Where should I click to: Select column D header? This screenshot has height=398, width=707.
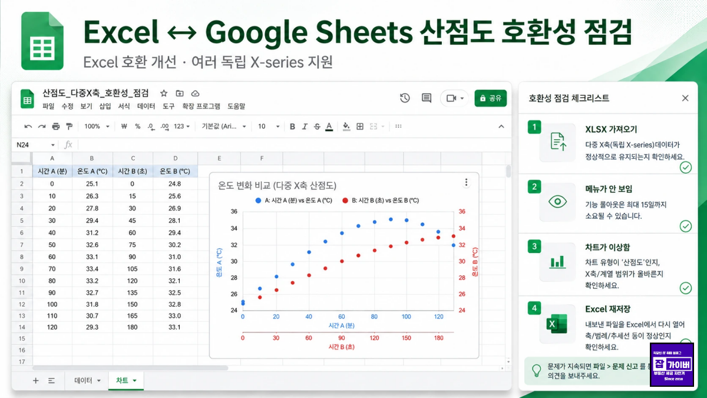175,158
